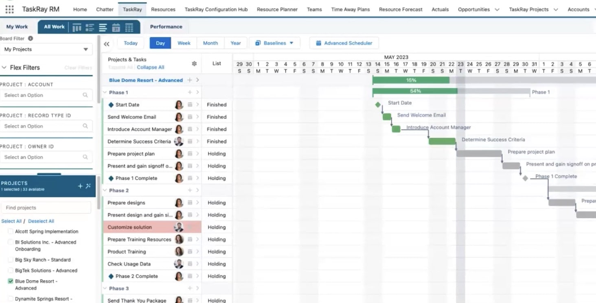The height and width of the screenshot is (303, 596).
Task: Add task to Phase 3 group
Action: pyautogui.click(x=190, y=288)
